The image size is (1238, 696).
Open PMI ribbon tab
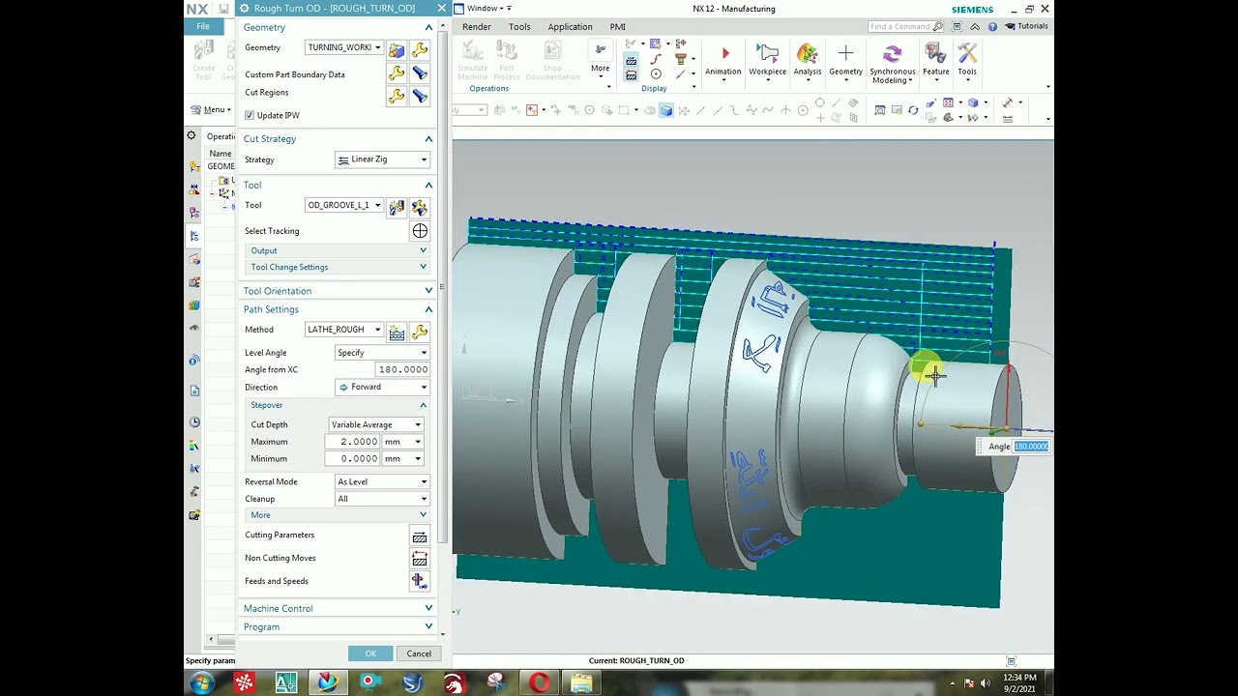click(x=617, y=27)
